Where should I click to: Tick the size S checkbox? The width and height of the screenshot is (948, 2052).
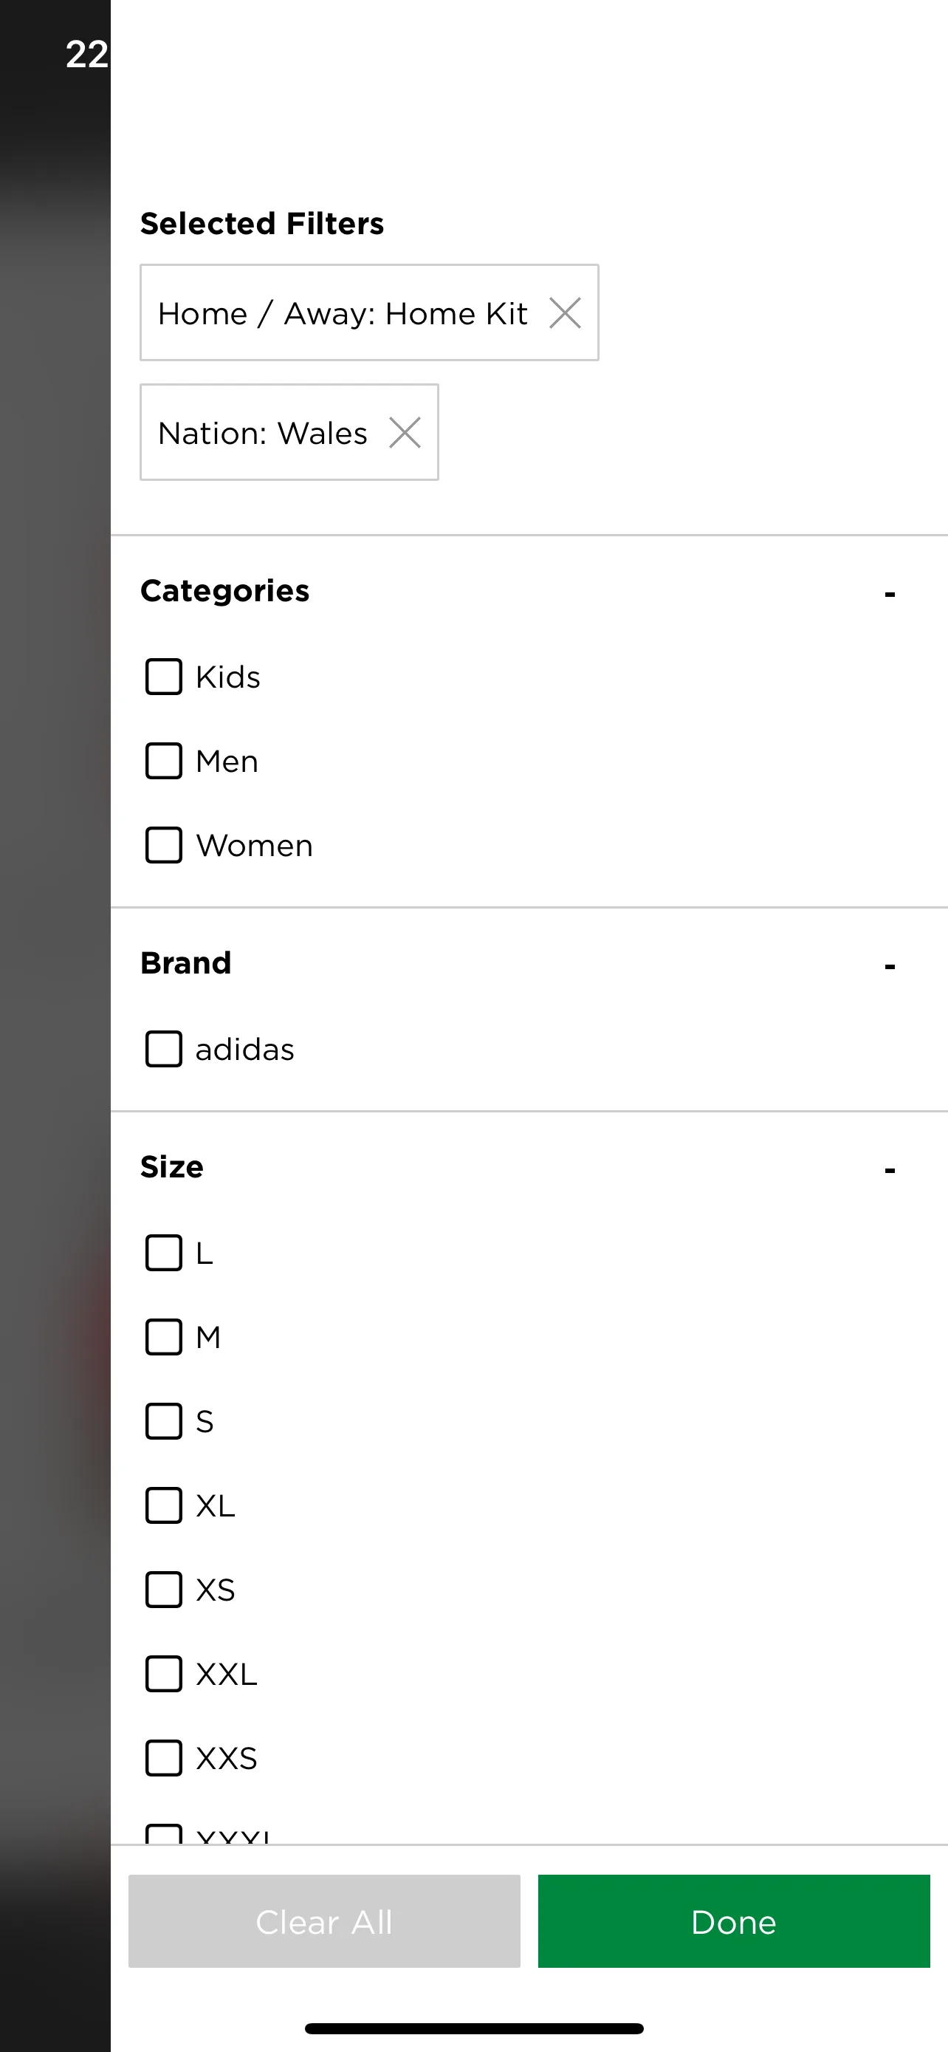point(164,1422)
